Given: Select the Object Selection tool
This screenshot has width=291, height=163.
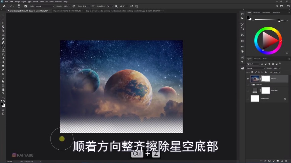Looking at the screenshot, I should pyautogui.click(x=3, y=27).
